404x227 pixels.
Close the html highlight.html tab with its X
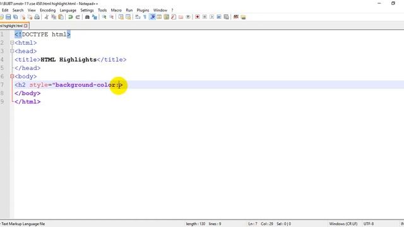(x=25, y=26)
